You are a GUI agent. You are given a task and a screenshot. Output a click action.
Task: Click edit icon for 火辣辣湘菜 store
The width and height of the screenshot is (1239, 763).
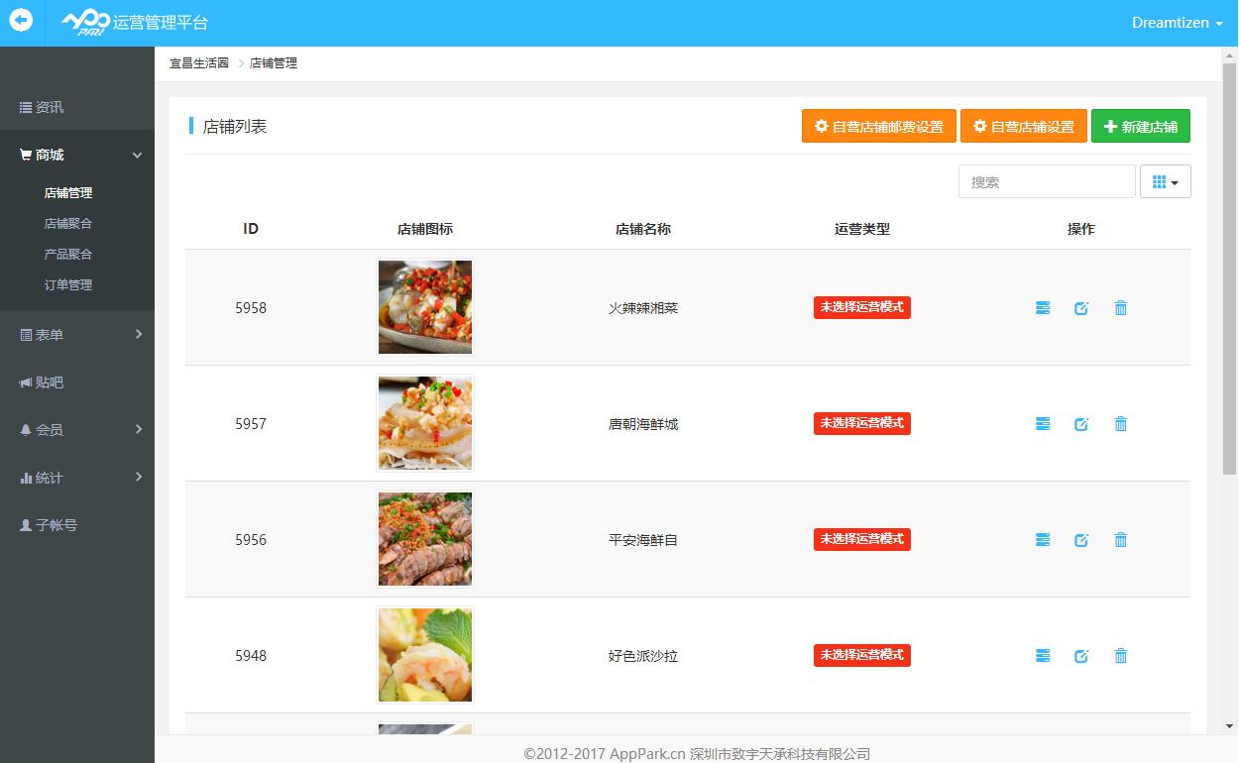1081,308
